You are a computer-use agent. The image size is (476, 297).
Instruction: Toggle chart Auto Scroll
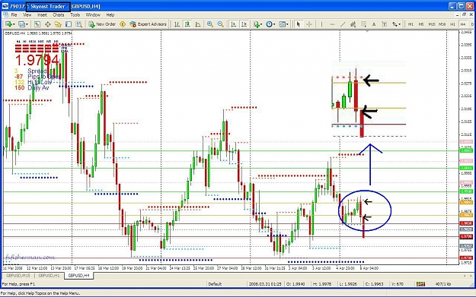click(234, 24)
